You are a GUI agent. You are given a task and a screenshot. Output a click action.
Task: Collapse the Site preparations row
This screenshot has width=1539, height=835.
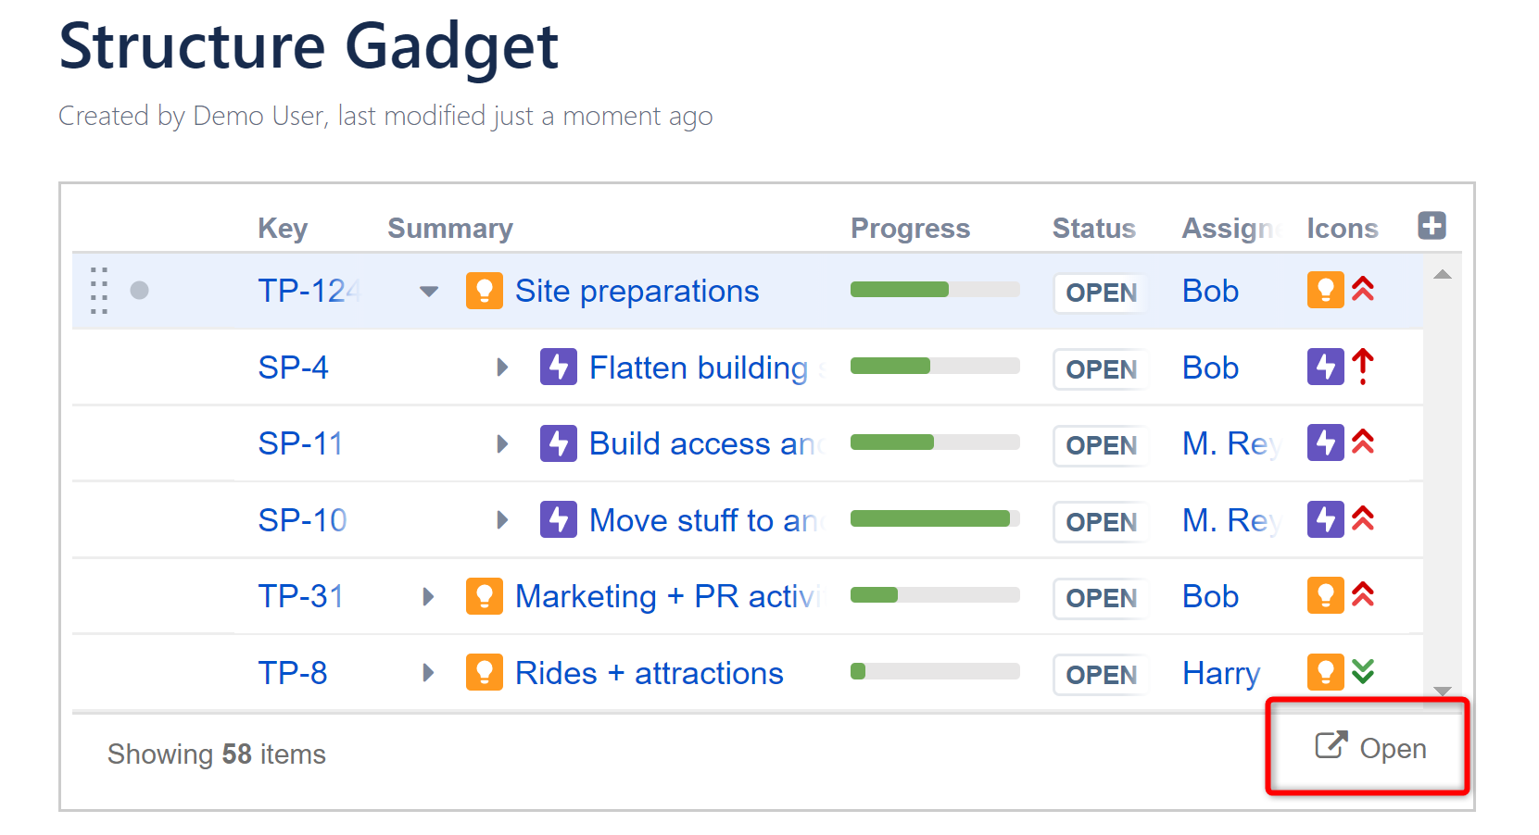[x=428, y=292]
